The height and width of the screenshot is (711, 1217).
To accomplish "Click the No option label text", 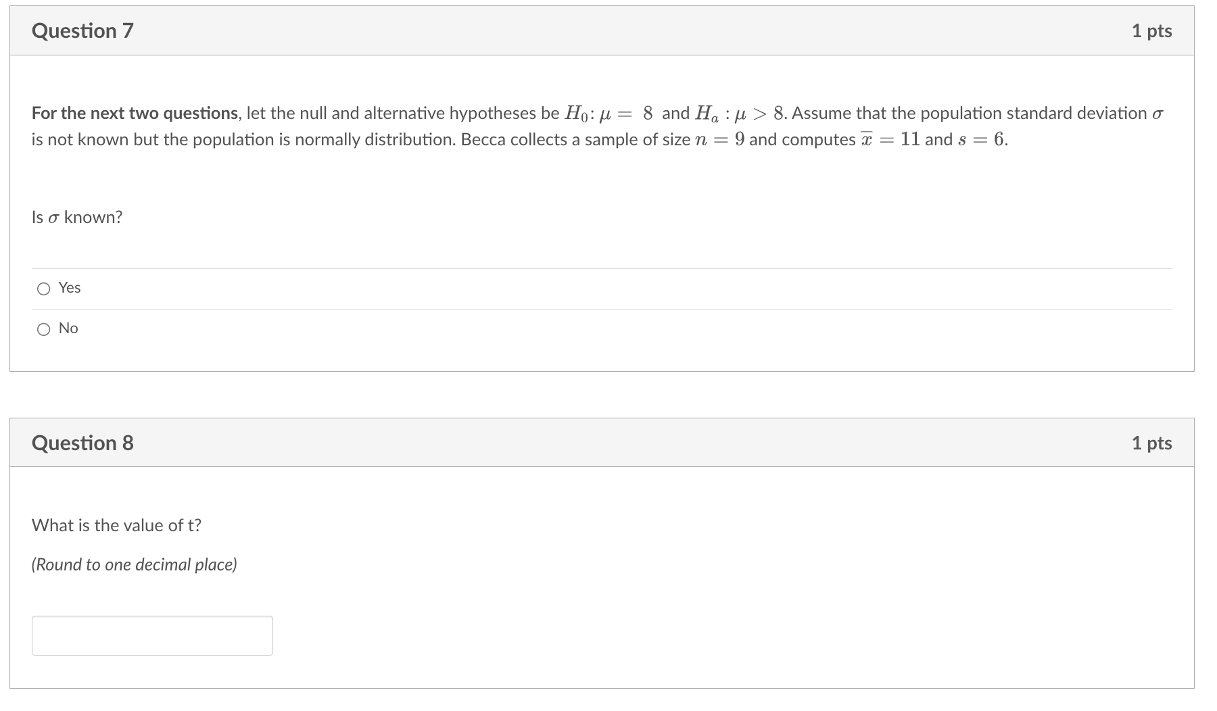I will [68, 328].
